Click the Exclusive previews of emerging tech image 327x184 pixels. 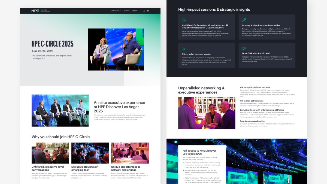click(x=90, y=153)
